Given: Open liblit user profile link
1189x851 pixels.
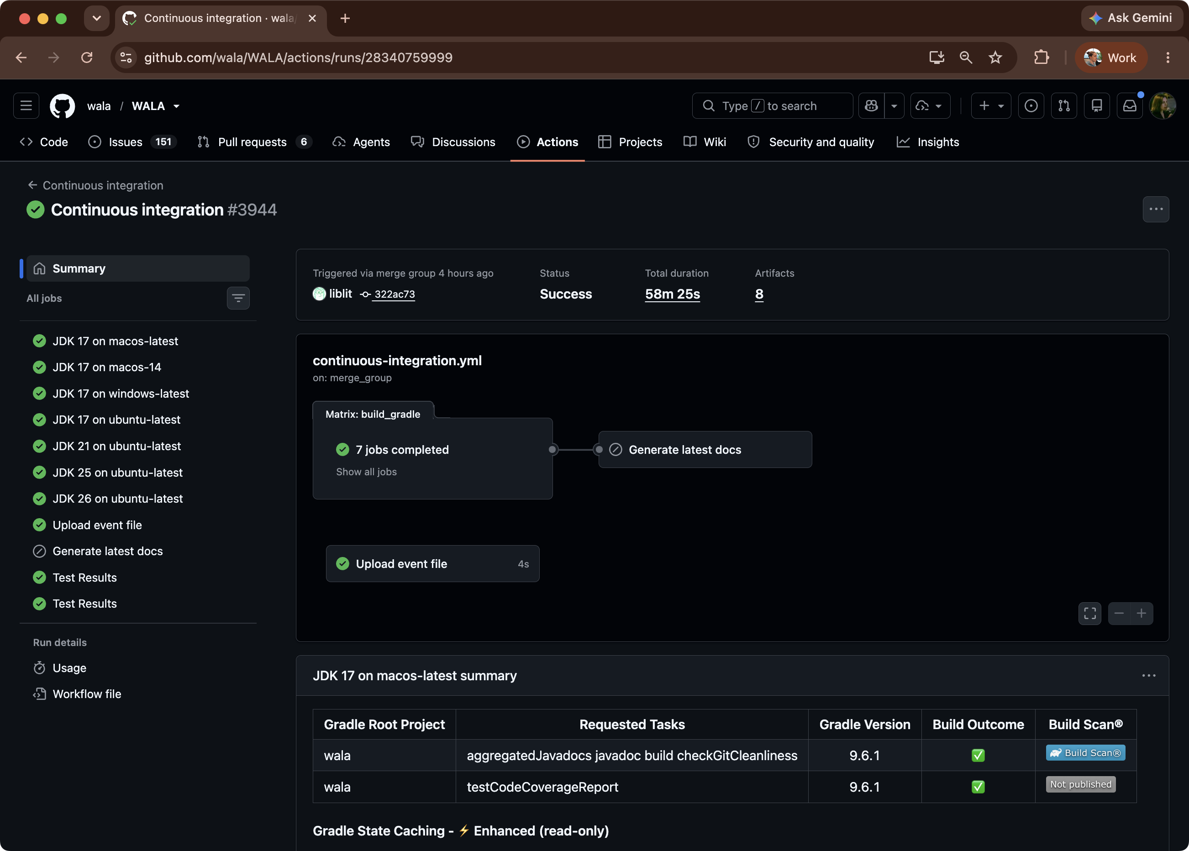Looking at the screenshot, I should [x=340, y=294].
